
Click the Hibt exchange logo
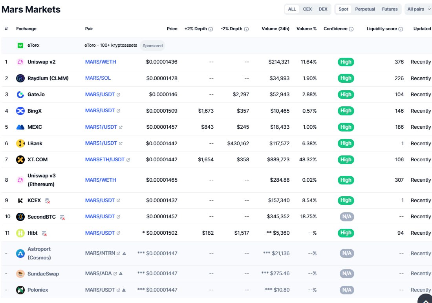[20, 233]
